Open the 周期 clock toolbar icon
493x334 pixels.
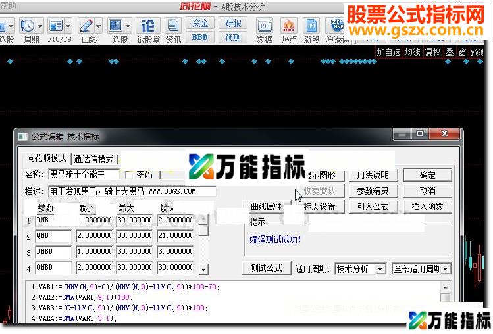coord(28,26)
